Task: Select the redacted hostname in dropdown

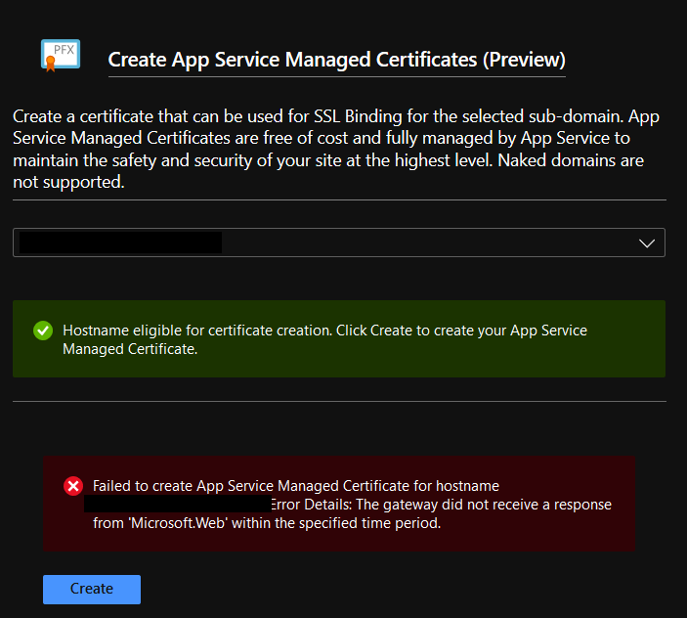Action: (x=121, y=243)
